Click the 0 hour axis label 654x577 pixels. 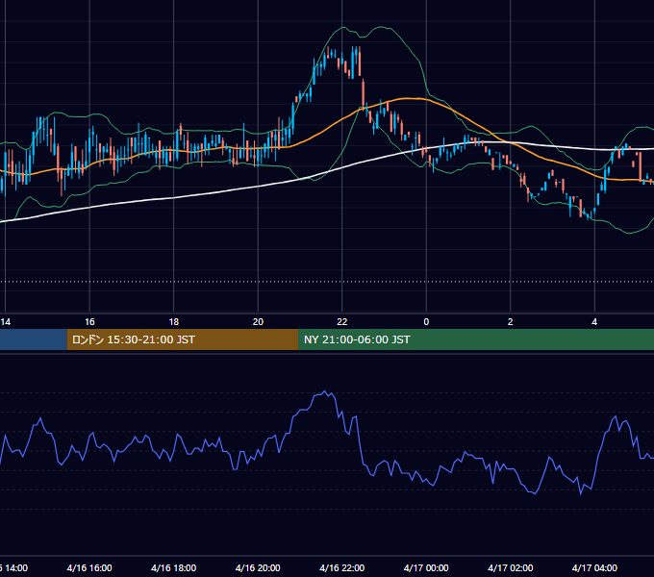(426, 322)
